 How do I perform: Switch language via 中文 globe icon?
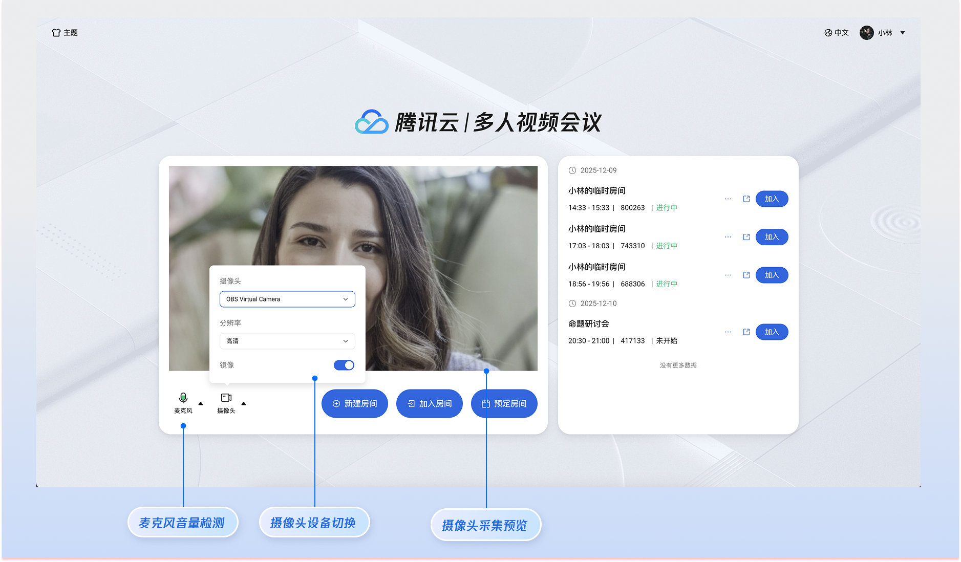click(x=836, y=33)
